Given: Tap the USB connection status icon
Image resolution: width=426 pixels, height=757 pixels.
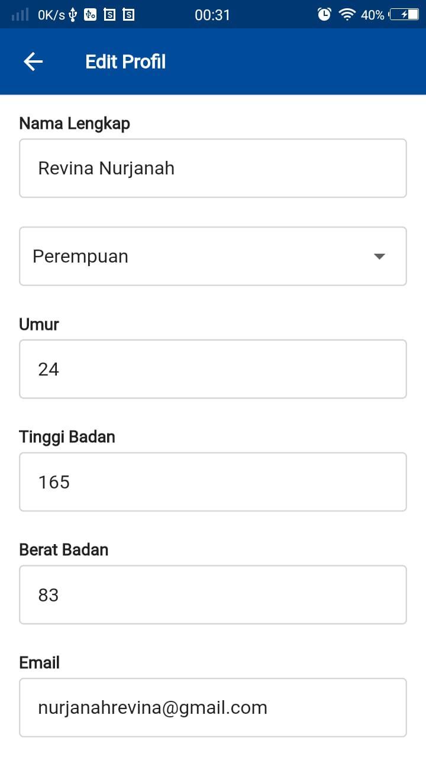Looking at the screenshot, I should pos(73,15).
